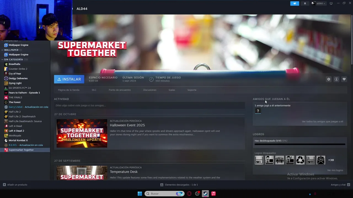This screenshot has width=353, height=198.
Task: Click the downloads status icon
Action: [x=162, y=185]
